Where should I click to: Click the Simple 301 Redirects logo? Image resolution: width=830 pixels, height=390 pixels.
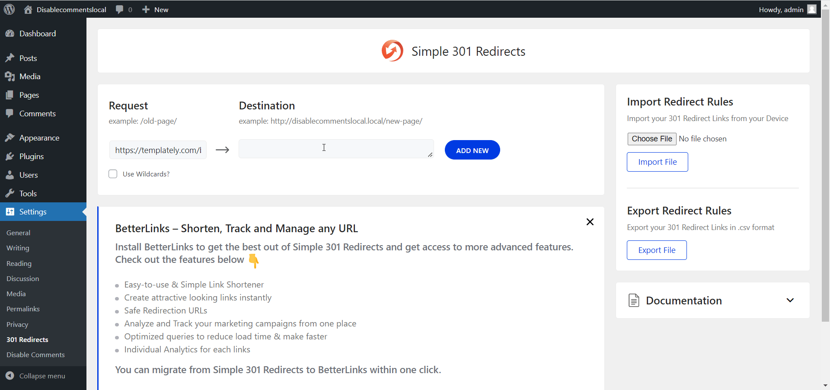[392, 51]
